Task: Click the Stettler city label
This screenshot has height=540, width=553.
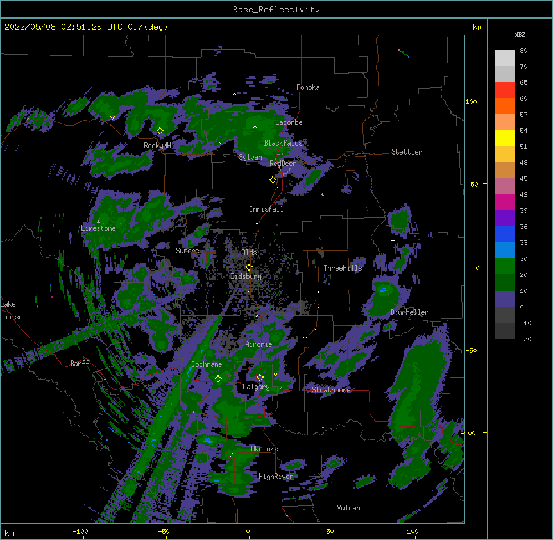Action: point(406,152)
